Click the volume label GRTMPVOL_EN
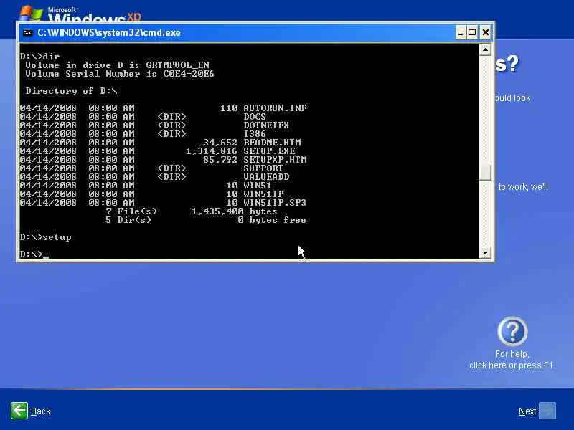574x430 pixels. [177, 65]
